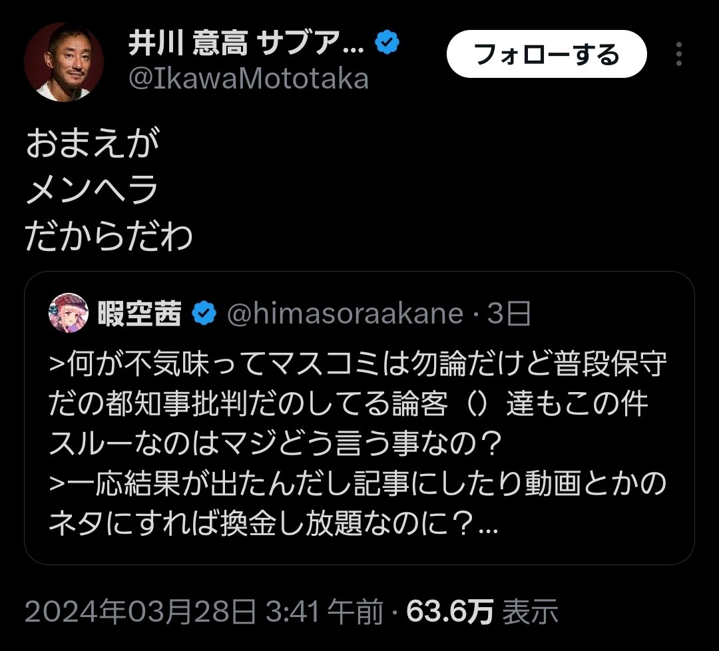Open 井川 意高's profile picture

(x=63, y=61)
